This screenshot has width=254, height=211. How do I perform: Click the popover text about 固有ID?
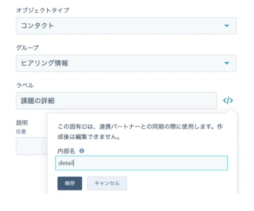[x=140, y=131]
